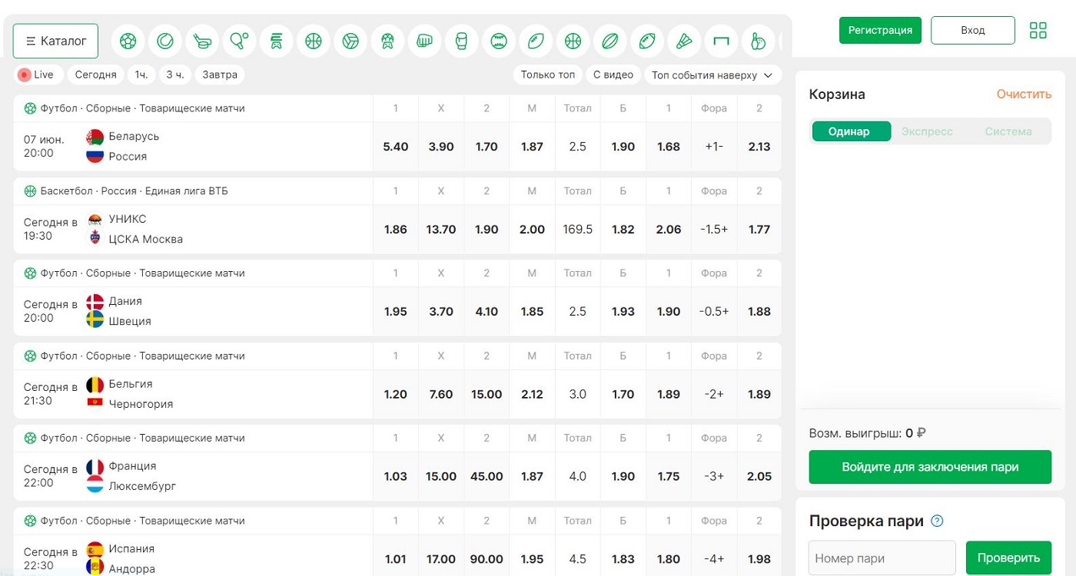Image resolution: width=1076 pixels, height=576 pixels.
Task: Pick odds 45.00 for Люксембург win
Action: pos(487,476)
